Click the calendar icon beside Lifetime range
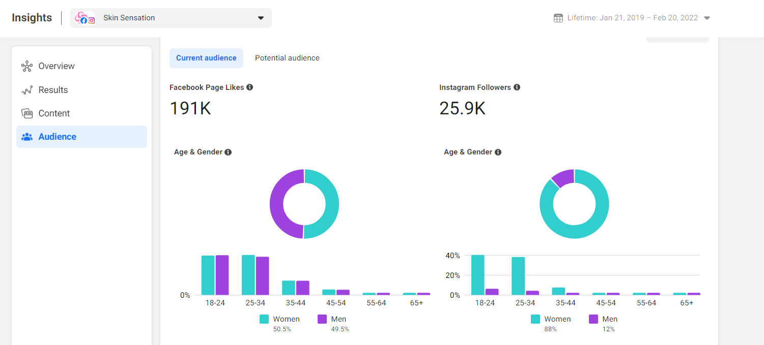 tap(558, 18)
